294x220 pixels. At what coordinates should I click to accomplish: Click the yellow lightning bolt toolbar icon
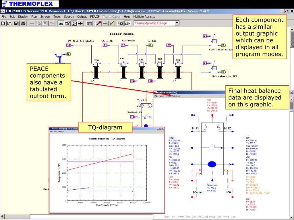[112, 23]
